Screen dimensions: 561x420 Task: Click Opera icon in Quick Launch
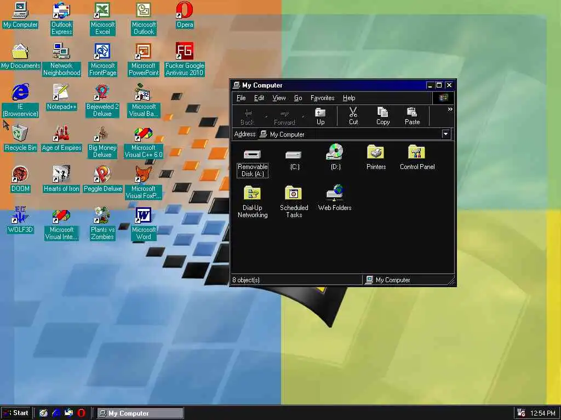point(81,413)
